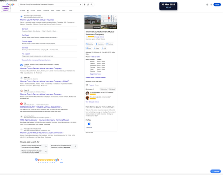Viewport: 224px width, 175px height.
Task: Open the Contact sitelink
Action: 25,29
